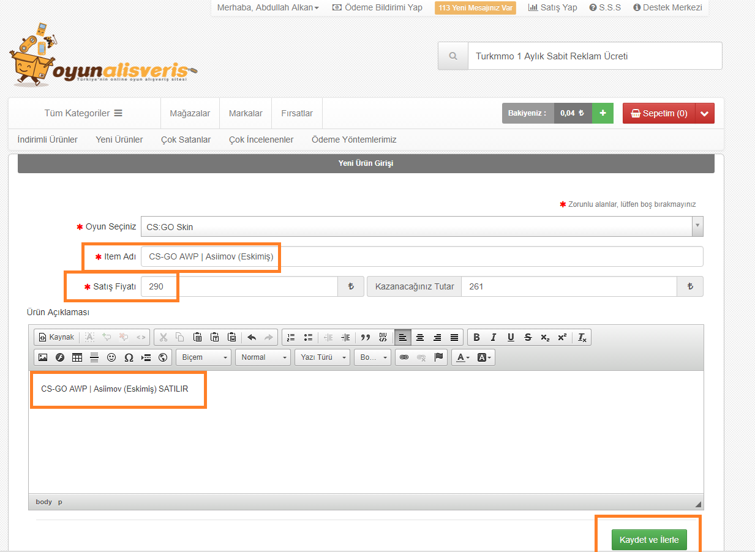
Task: Open 113 Yeni Mesajınız Var notification
Action: coord(475,8)
